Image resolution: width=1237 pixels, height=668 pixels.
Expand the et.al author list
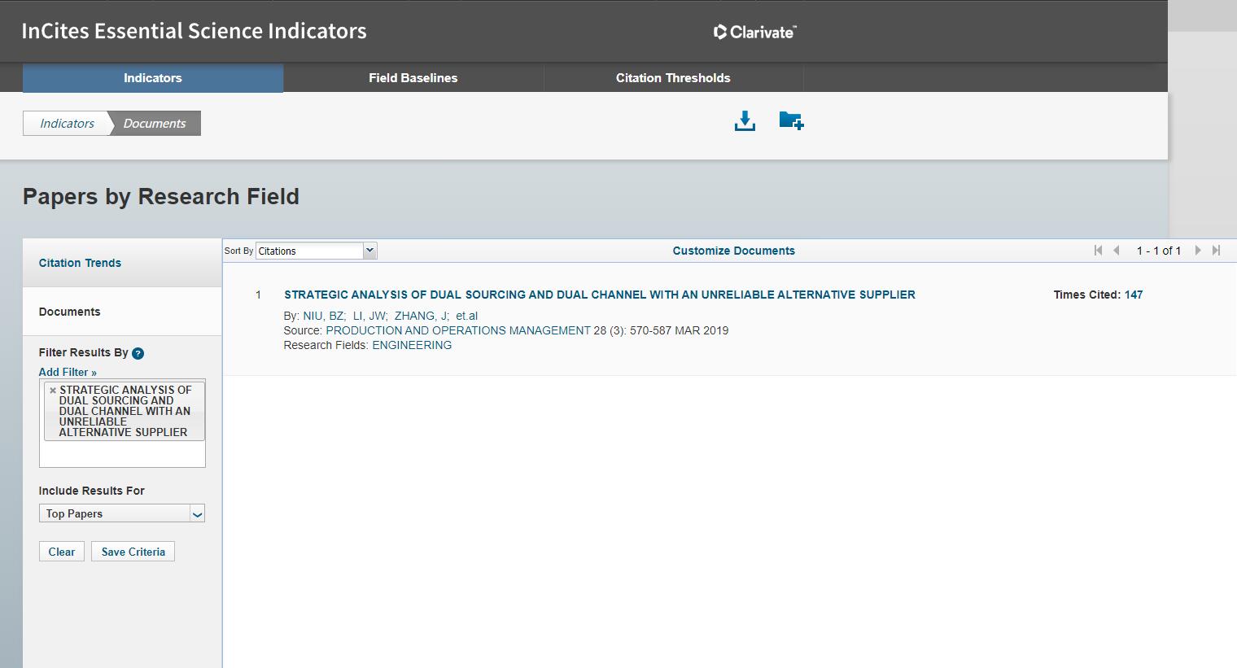466,316
